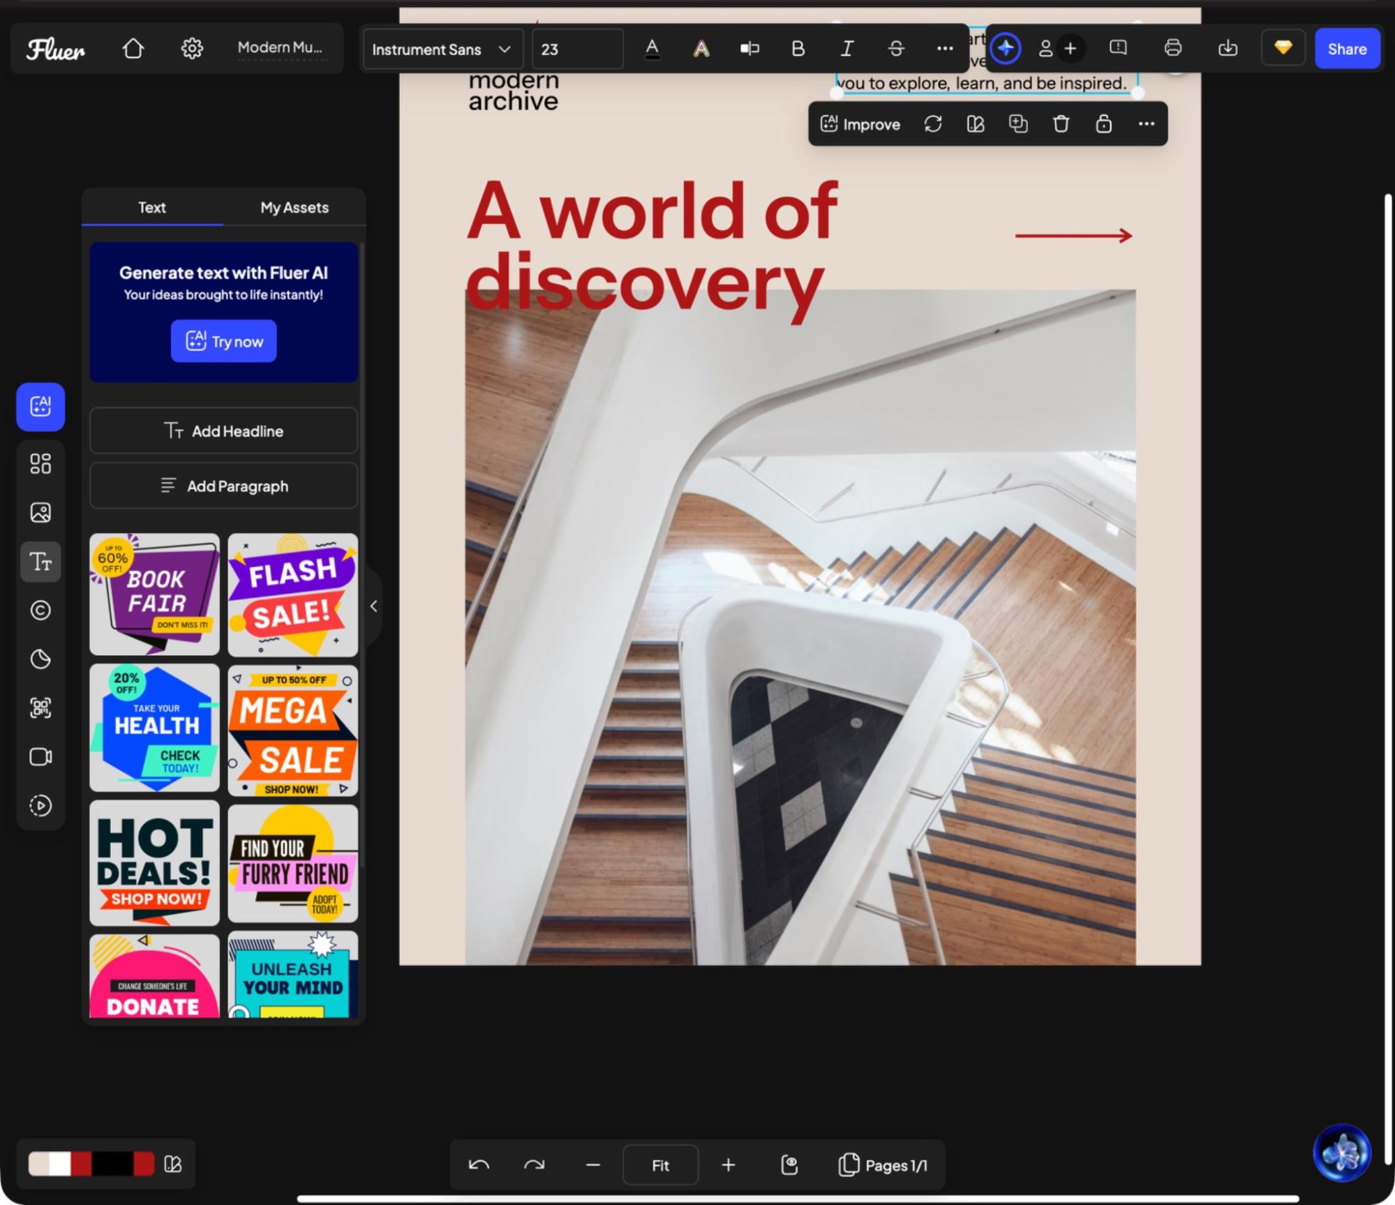1395x1205 pixels.
Task: Select the Text tool in the sidebar
Action: 40,562
